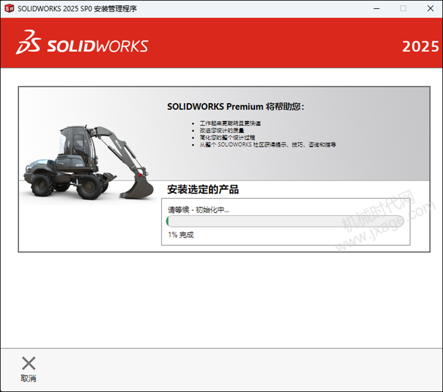Click the bullet mentioning SOLIDWORKS 社区
Screen dimensions: 443x392
pos(268,144)
